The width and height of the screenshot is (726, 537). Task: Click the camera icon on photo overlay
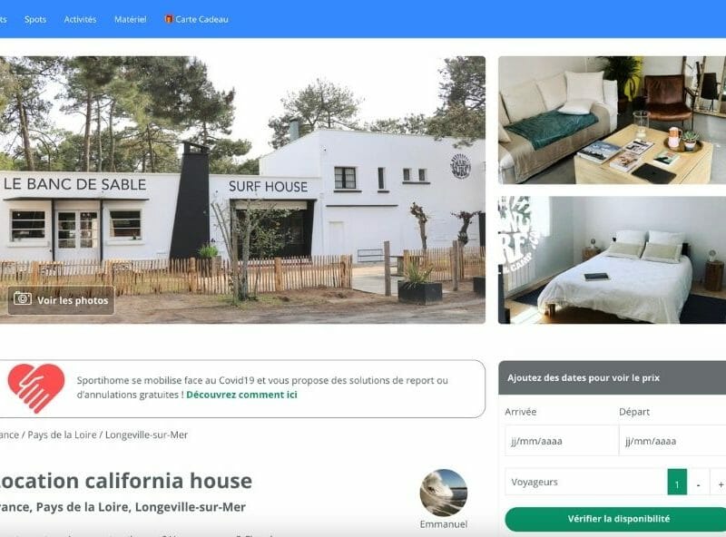[22, 298]
